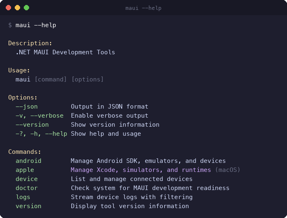
Task: Click 'Manage Android SDK, emulators, and devices'
Action: pyautogui.click(x=148, y=161)
